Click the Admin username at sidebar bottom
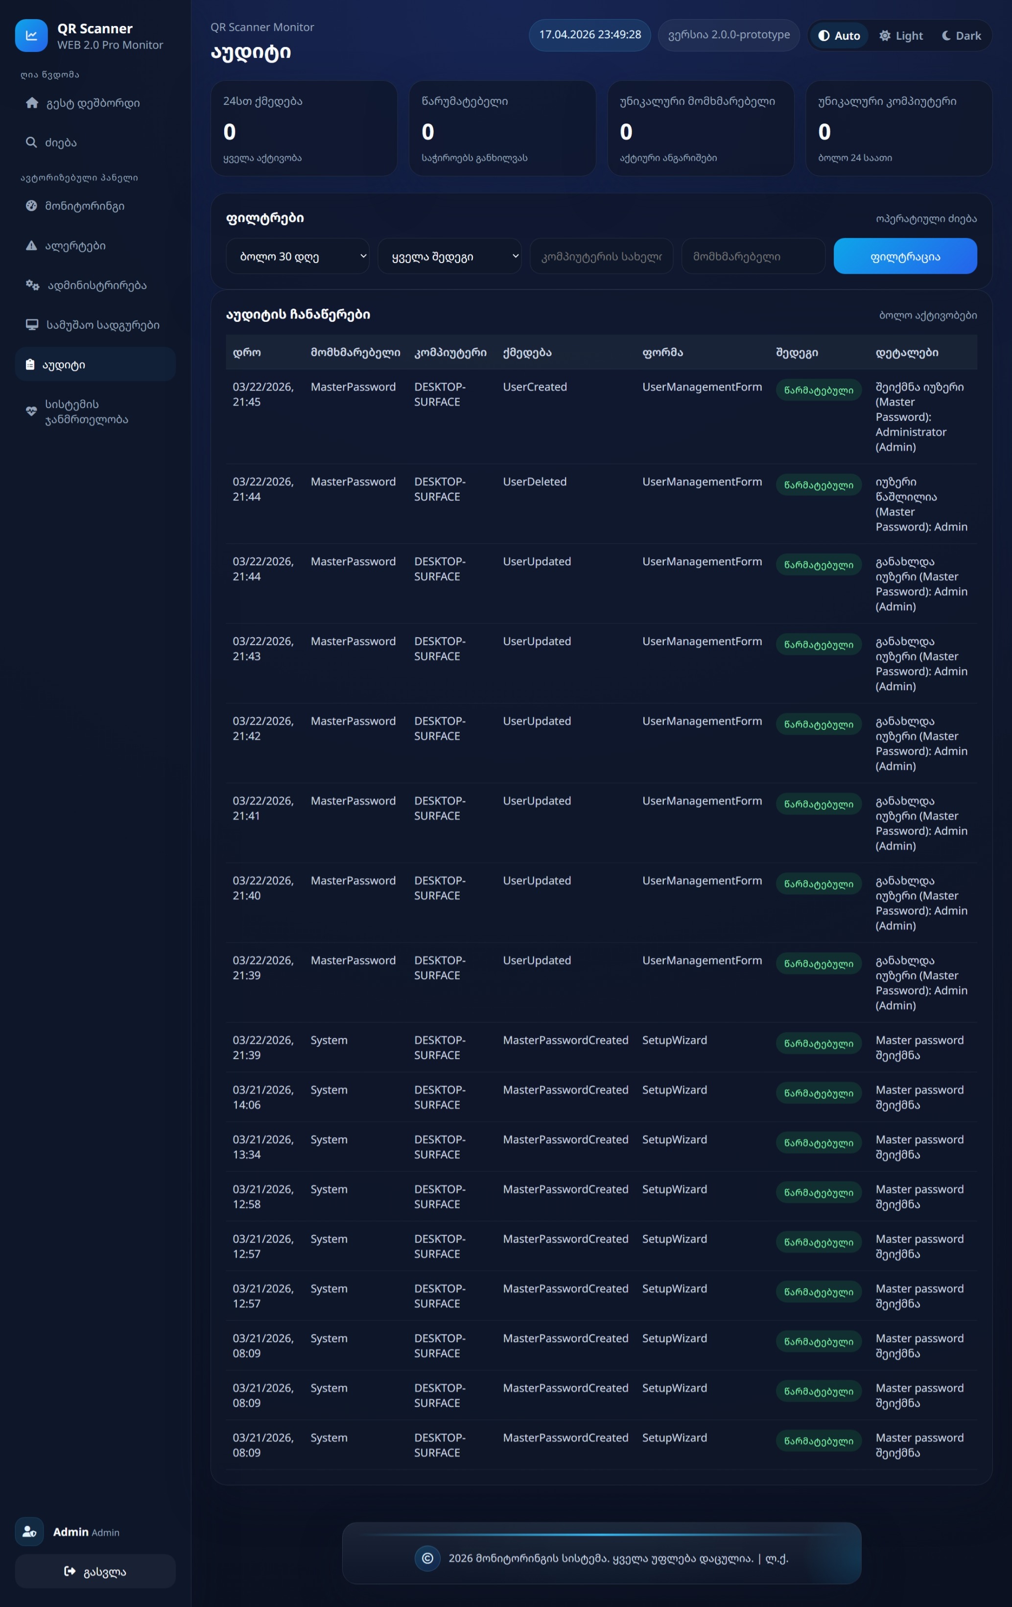The image size is (1012, 1607). [x=71, y=1532]
